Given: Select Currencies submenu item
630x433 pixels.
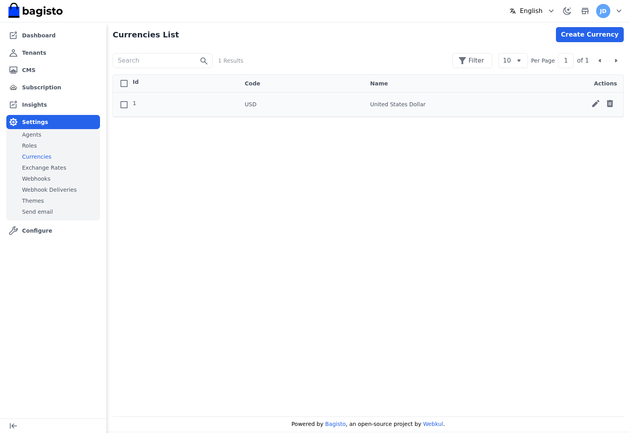Looking at the screenshot, I should (x=37, y=157).
